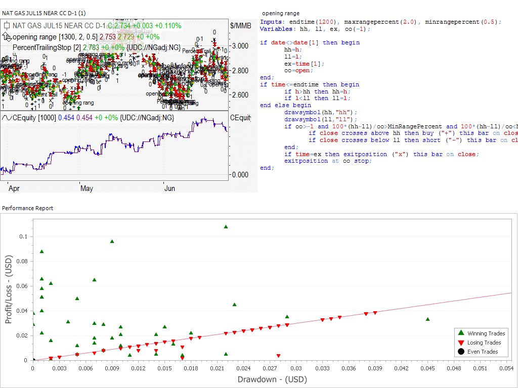Viewport: 518px width, 388px height.
Task: Select the Even Trades legend label
Action: coord(482,352)
